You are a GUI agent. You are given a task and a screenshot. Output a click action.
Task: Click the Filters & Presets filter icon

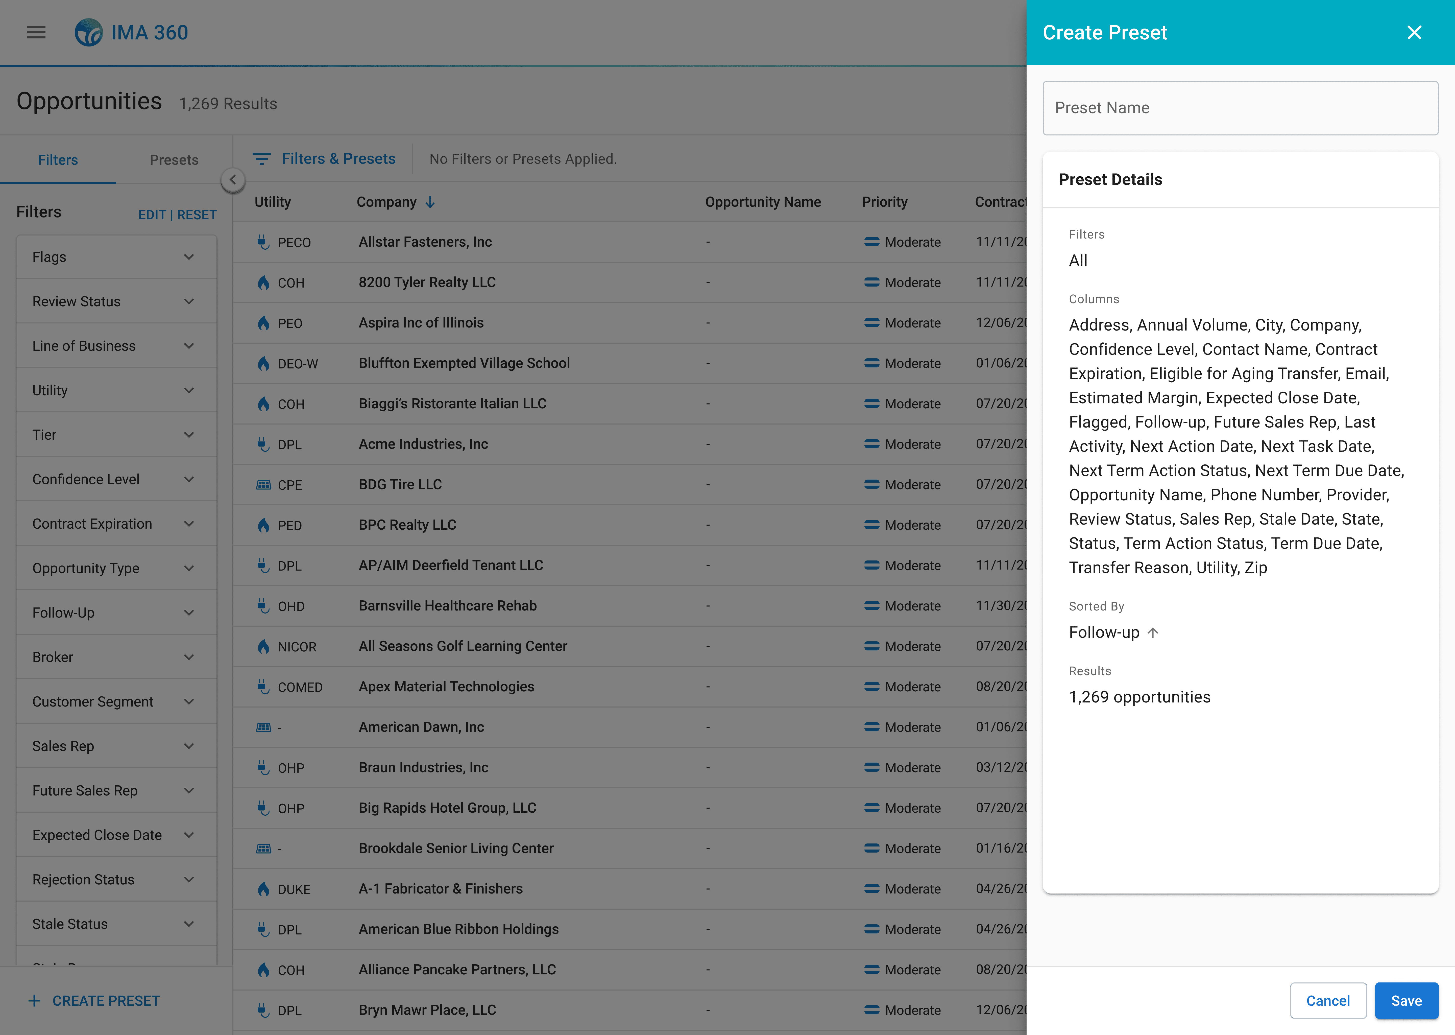(261, 159)
